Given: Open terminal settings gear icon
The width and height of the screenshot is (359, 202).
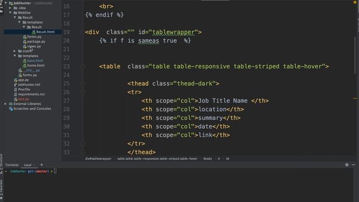Looking at the screenshot, I should pyautogui.click(x=347, y=164).
